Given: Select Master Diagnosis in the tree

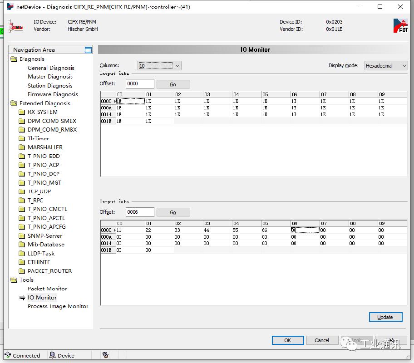Looking at the screenshot, I should (50, 77).
